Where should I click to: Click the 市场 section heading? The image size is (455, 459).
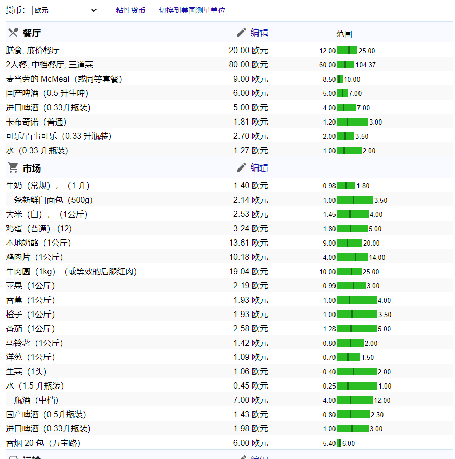click(32, 168)
